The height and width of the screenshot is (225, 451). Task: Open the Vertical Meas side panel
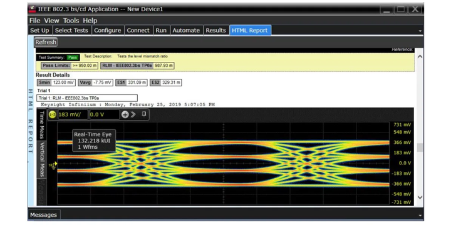point(42,159)
